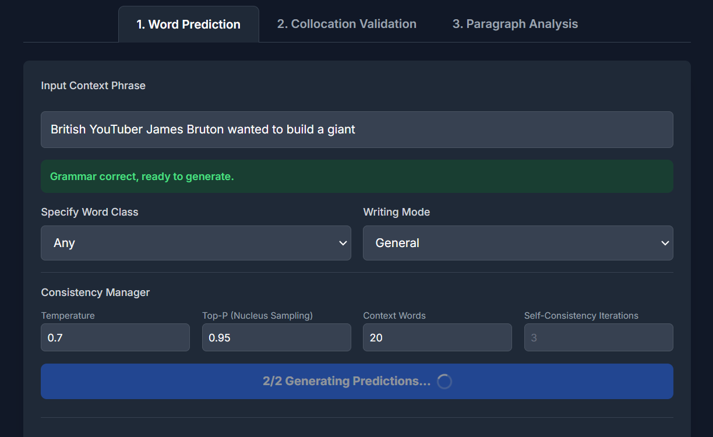
Task: Click the Top-P field showing 0.95
Action: click(277, 337)
